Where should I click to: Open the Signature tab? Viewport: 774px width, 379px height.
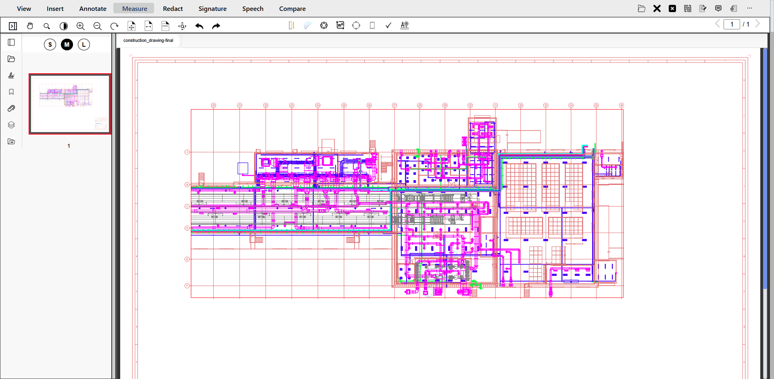point(213,8)
